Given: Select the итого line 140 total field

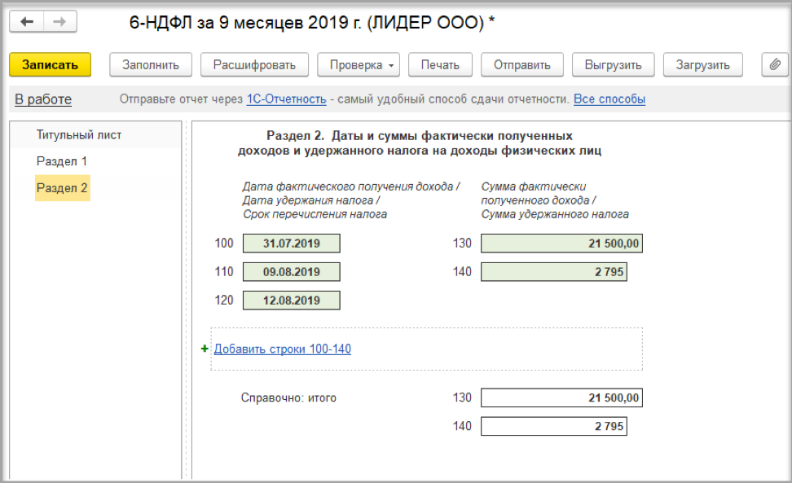Looking at the screenshot, I should pyautogui.click(x=554, y=426).
